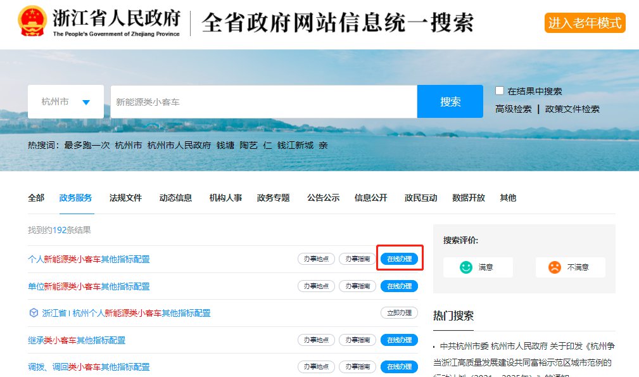The height and width of the screenshot is (377, 639).
Task: Click inside the search keyword input field
Action: pyautogui.click(x=263, y=102)
